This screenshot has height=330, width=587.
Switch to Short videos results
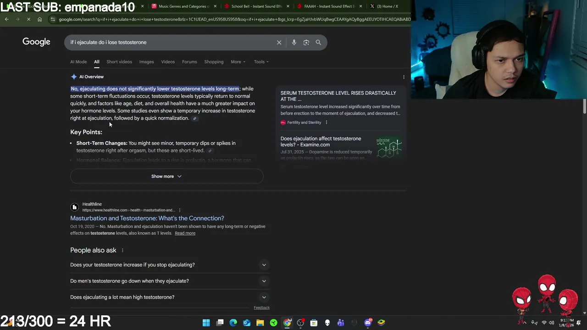click(x=119, y=62)
